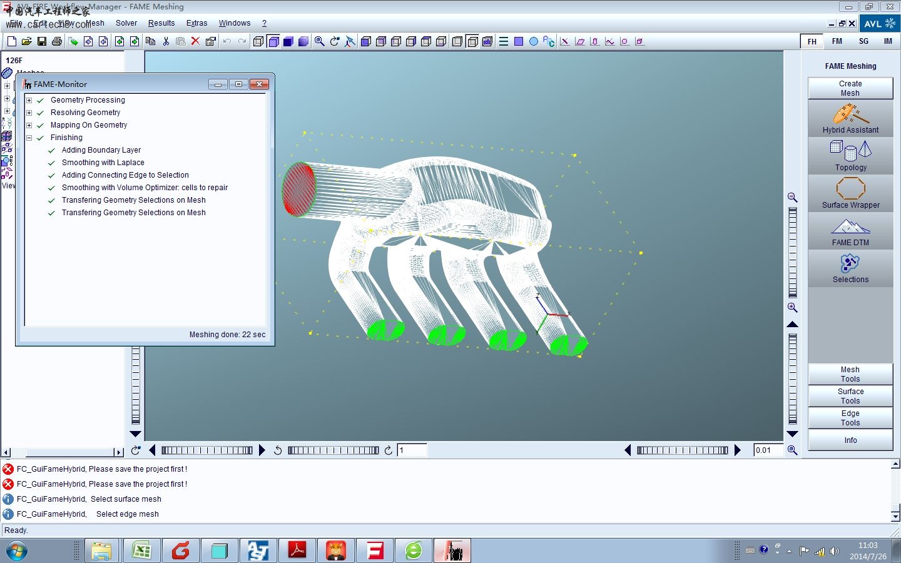The height and width of the screenshot is (563, 901).
Task: Select the solid dark blue cube display mode
Action: tap(288, 41)
